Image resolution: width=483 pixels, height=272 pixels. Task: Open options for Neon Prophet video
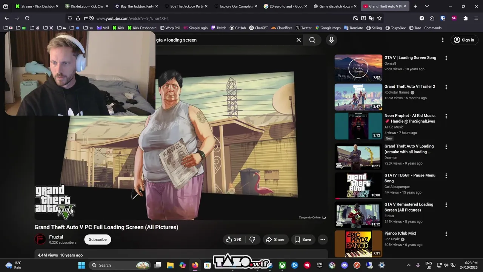[446, 116]
